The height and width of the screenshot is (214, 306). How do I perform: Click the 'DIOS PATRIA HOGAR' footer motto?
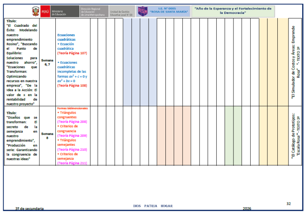[153, 206]
